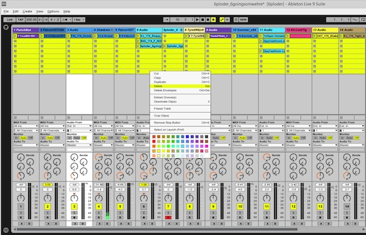Launch the first clip in track 3 Audio

(68, 36)
